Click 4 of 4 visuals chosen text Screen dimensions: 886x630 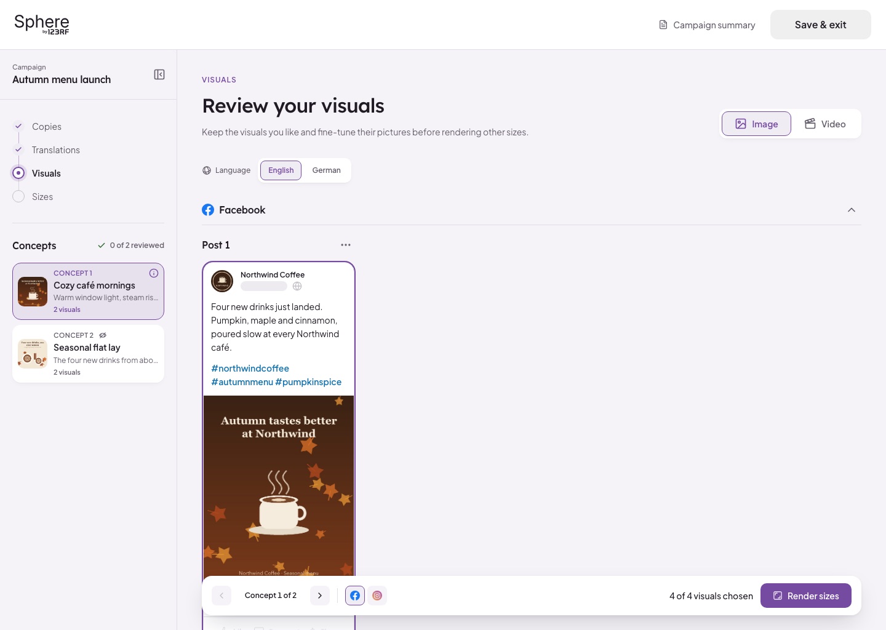(711, 596)
